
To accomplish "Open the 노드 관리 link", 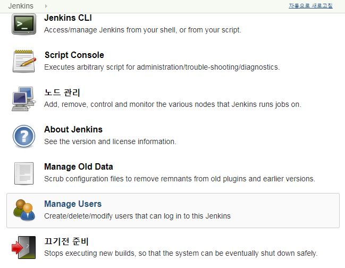I will [x=62, y=93].
